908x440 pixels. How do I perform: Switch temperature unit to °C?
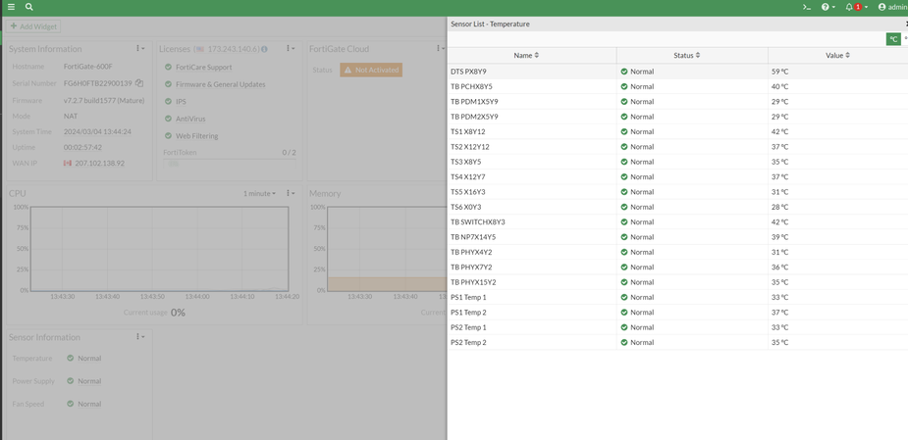point(893,39)
